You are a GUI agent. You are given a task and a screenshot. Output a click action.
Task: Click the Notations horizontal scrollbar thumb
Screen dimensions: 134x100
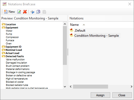point(90,86)
